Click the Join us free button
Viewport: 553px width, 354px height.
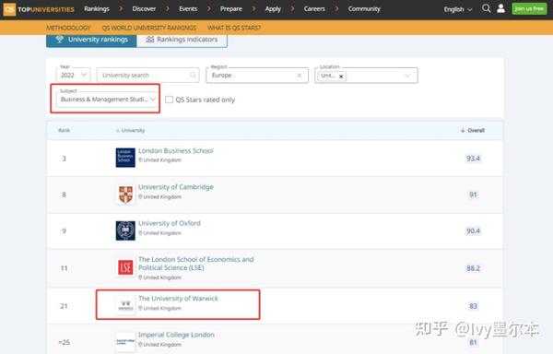(529, 8)
